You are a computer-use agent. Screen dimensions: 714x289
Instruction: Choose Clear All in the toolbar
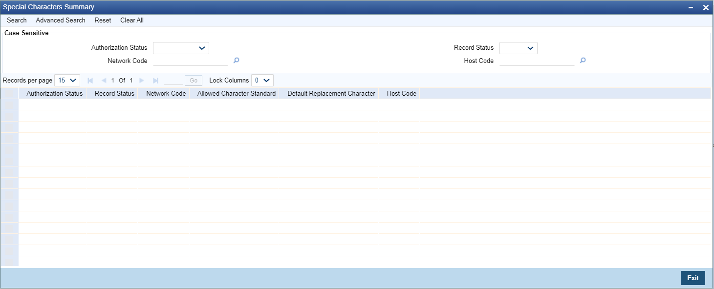click(x=132, y=21)
